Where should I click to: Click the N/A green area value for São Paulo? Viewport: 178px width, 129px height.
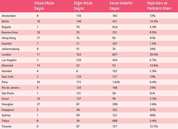pos(152,93)
